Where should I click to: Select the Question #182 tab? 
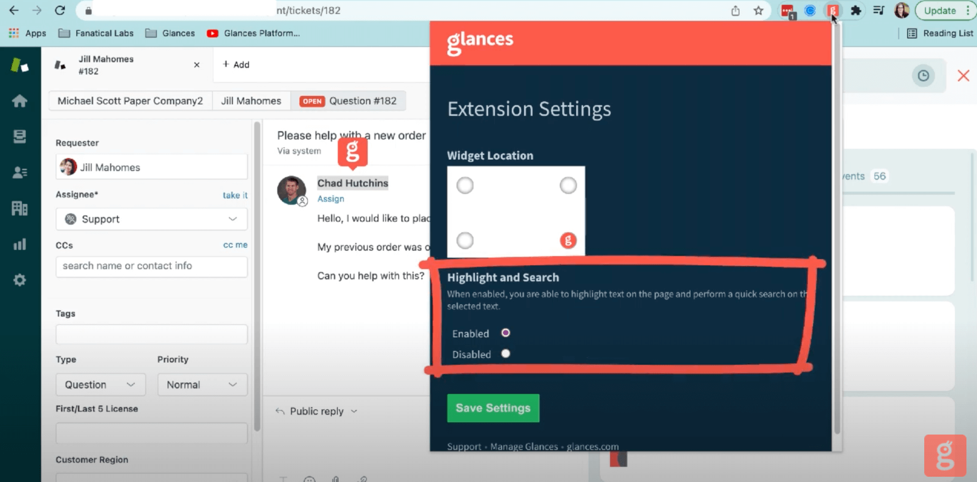[x=348, y=101]
